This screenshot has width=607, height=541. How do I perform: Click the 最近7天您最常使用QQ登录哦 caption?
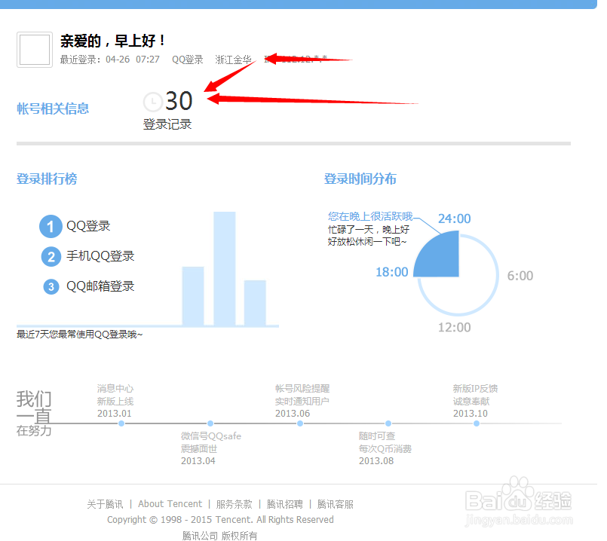80,335
